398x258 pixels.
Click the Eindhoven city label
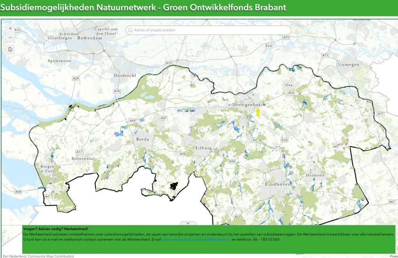coord(278,184)
